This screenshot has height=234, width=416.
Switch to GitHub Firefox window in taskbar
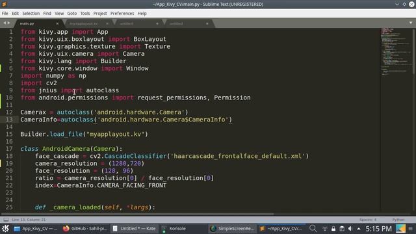click(85, 228)
